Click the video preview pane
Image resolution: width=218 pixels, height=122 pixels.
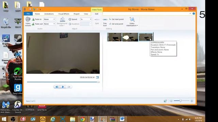(x=63, y=53)
